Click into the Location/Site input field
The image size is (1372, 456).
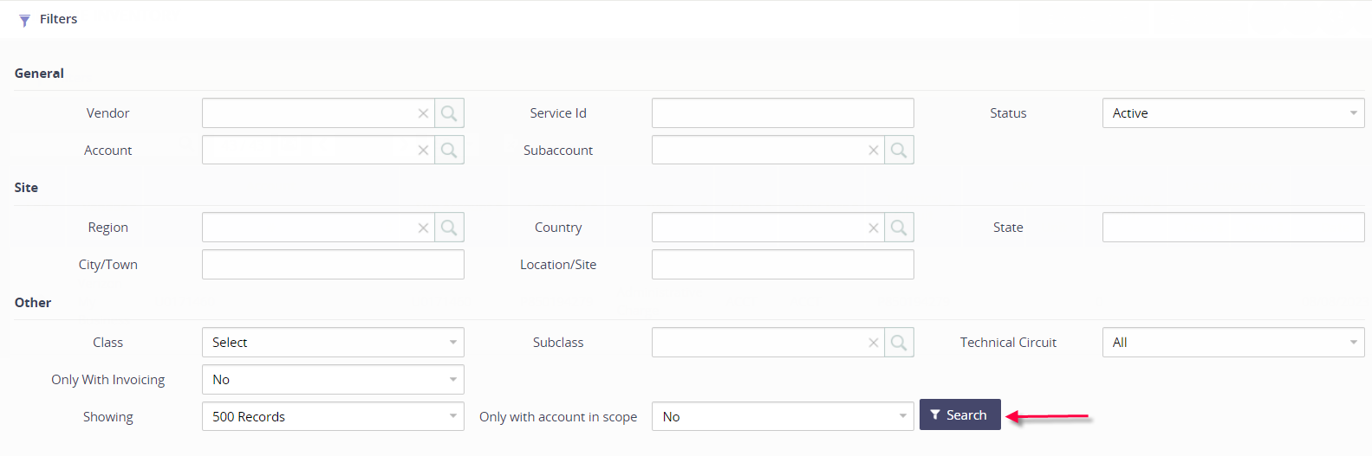783,265
